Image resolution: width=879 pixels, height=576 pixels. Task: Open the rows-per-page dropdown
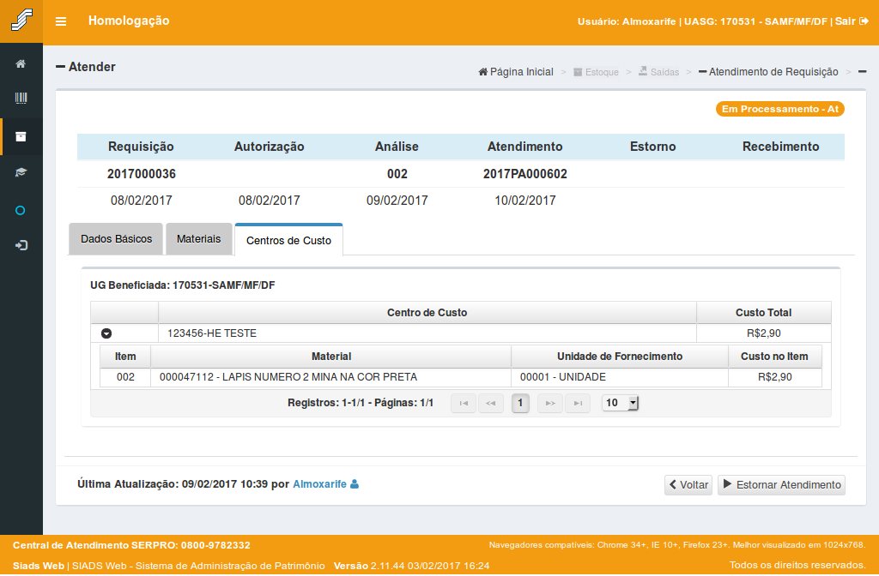[x=620, y=403]
